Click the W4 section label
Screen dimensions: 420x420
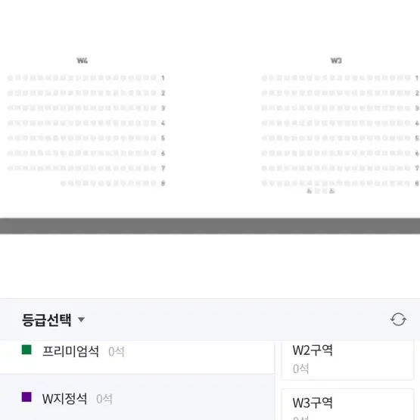pos(82,61)
